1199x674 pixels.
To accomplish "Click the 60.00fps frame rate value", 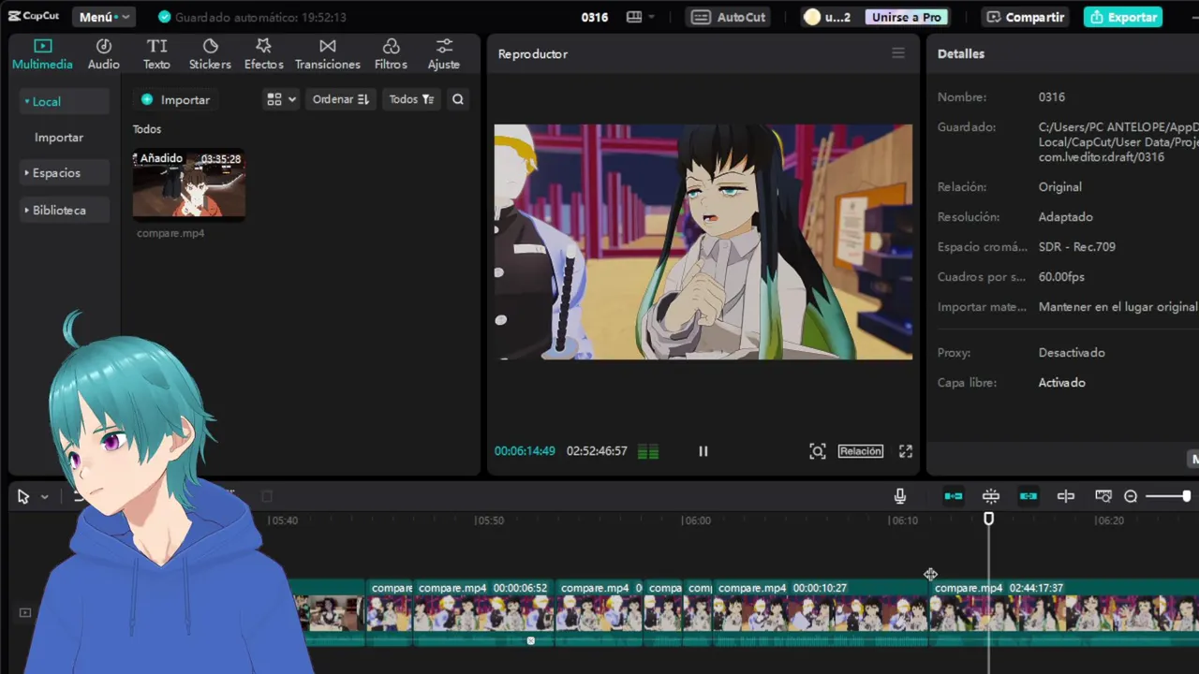I will pyautogui.click(x=1061, y=277).
